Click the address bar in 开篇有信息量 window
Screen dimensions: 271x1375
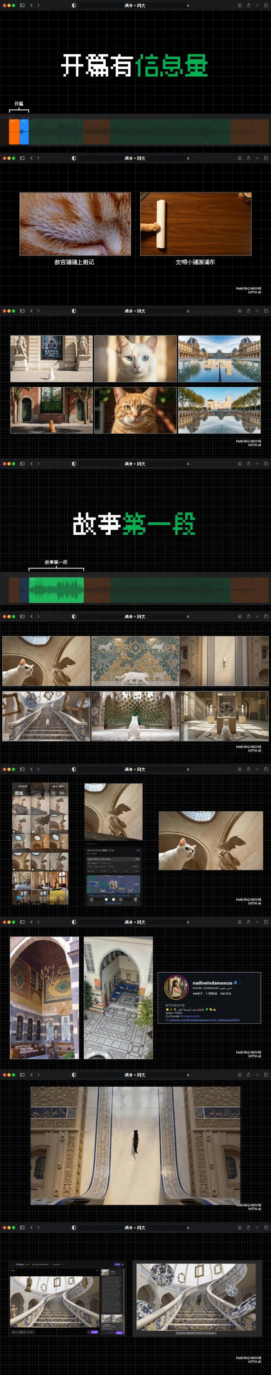pos(135,5)
